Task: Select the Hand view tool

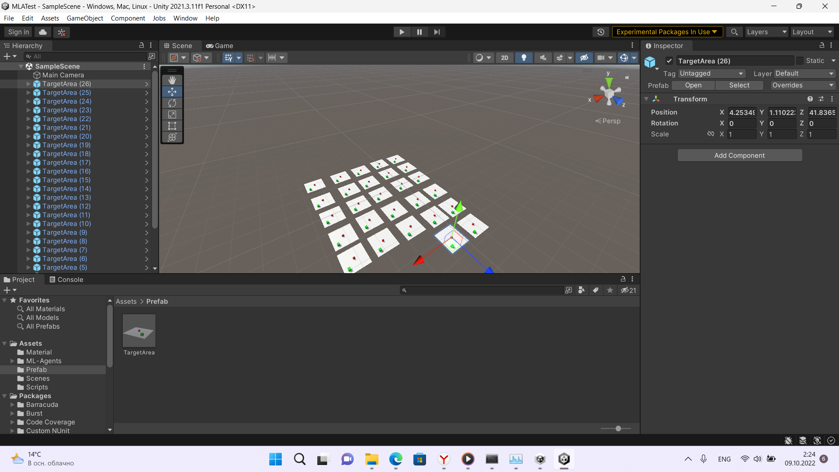Action: click(172, 80)
